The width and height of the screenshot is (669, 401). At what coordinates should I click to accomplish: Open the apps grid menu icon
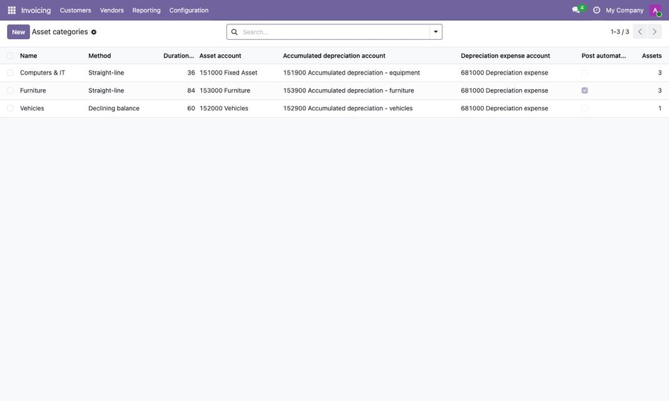pyautogui.click(x=12, y=10)
